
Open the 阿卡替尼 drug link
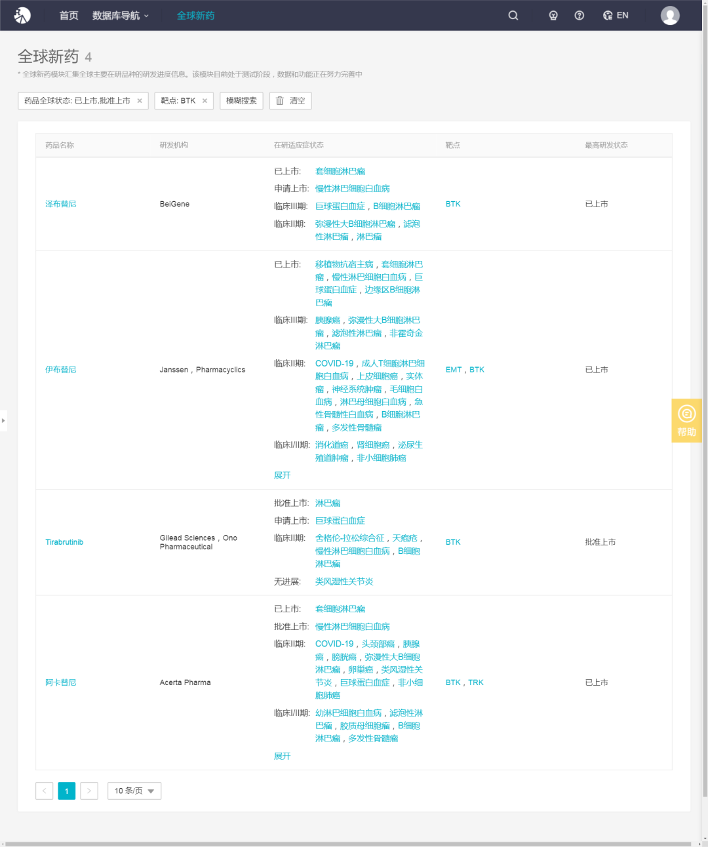point(61,682)
